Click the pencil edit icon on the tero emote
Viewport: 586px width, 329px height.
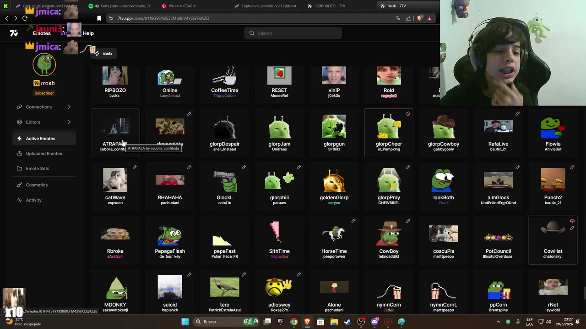[244, 275]
